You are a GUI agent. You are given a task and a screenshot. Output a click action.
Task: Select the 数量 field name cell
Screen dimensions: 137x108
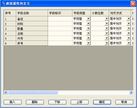(x=32, y=28)
